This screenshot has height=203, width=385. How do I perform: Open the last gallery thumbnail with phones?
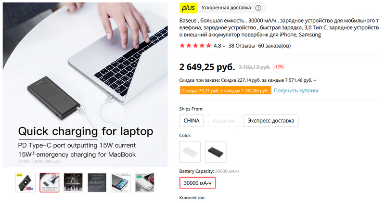pyautogui.click(x=145, y=182)
